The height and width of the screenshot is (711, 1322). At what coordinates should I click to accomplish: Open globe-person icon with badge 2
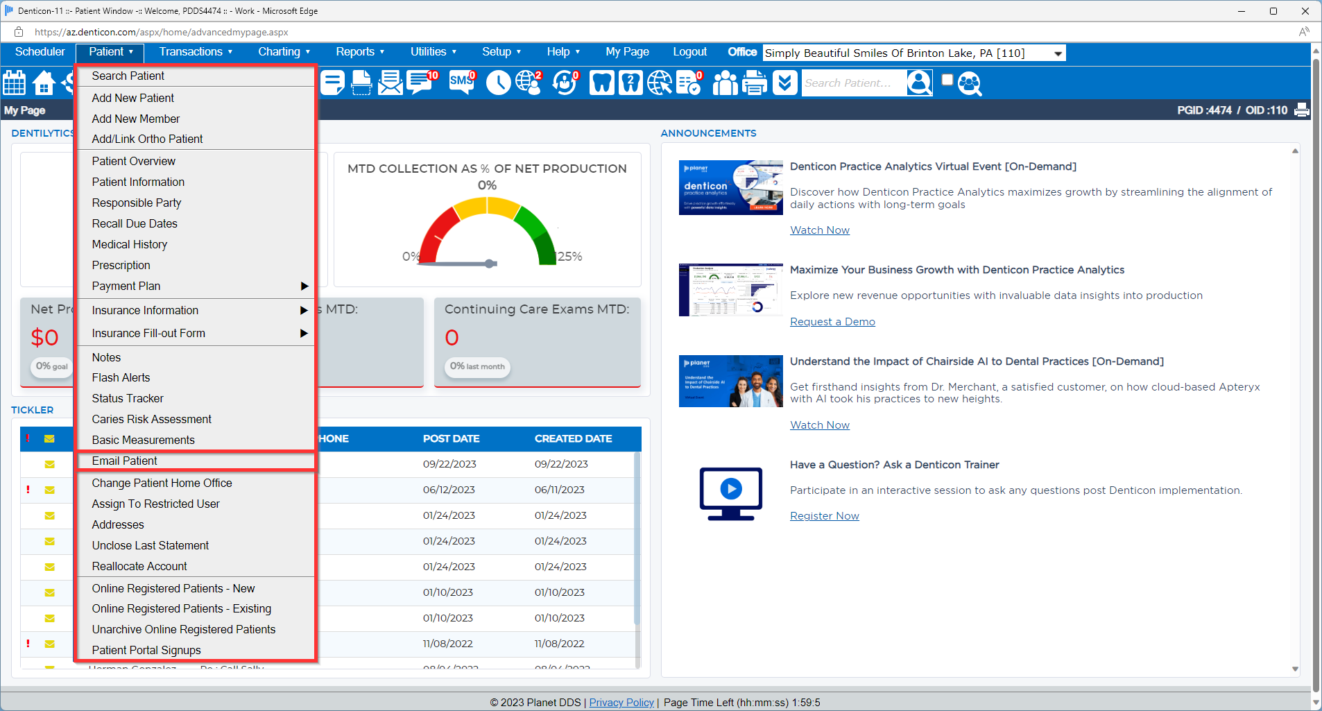pyautogui.click(x=529, y=83)
